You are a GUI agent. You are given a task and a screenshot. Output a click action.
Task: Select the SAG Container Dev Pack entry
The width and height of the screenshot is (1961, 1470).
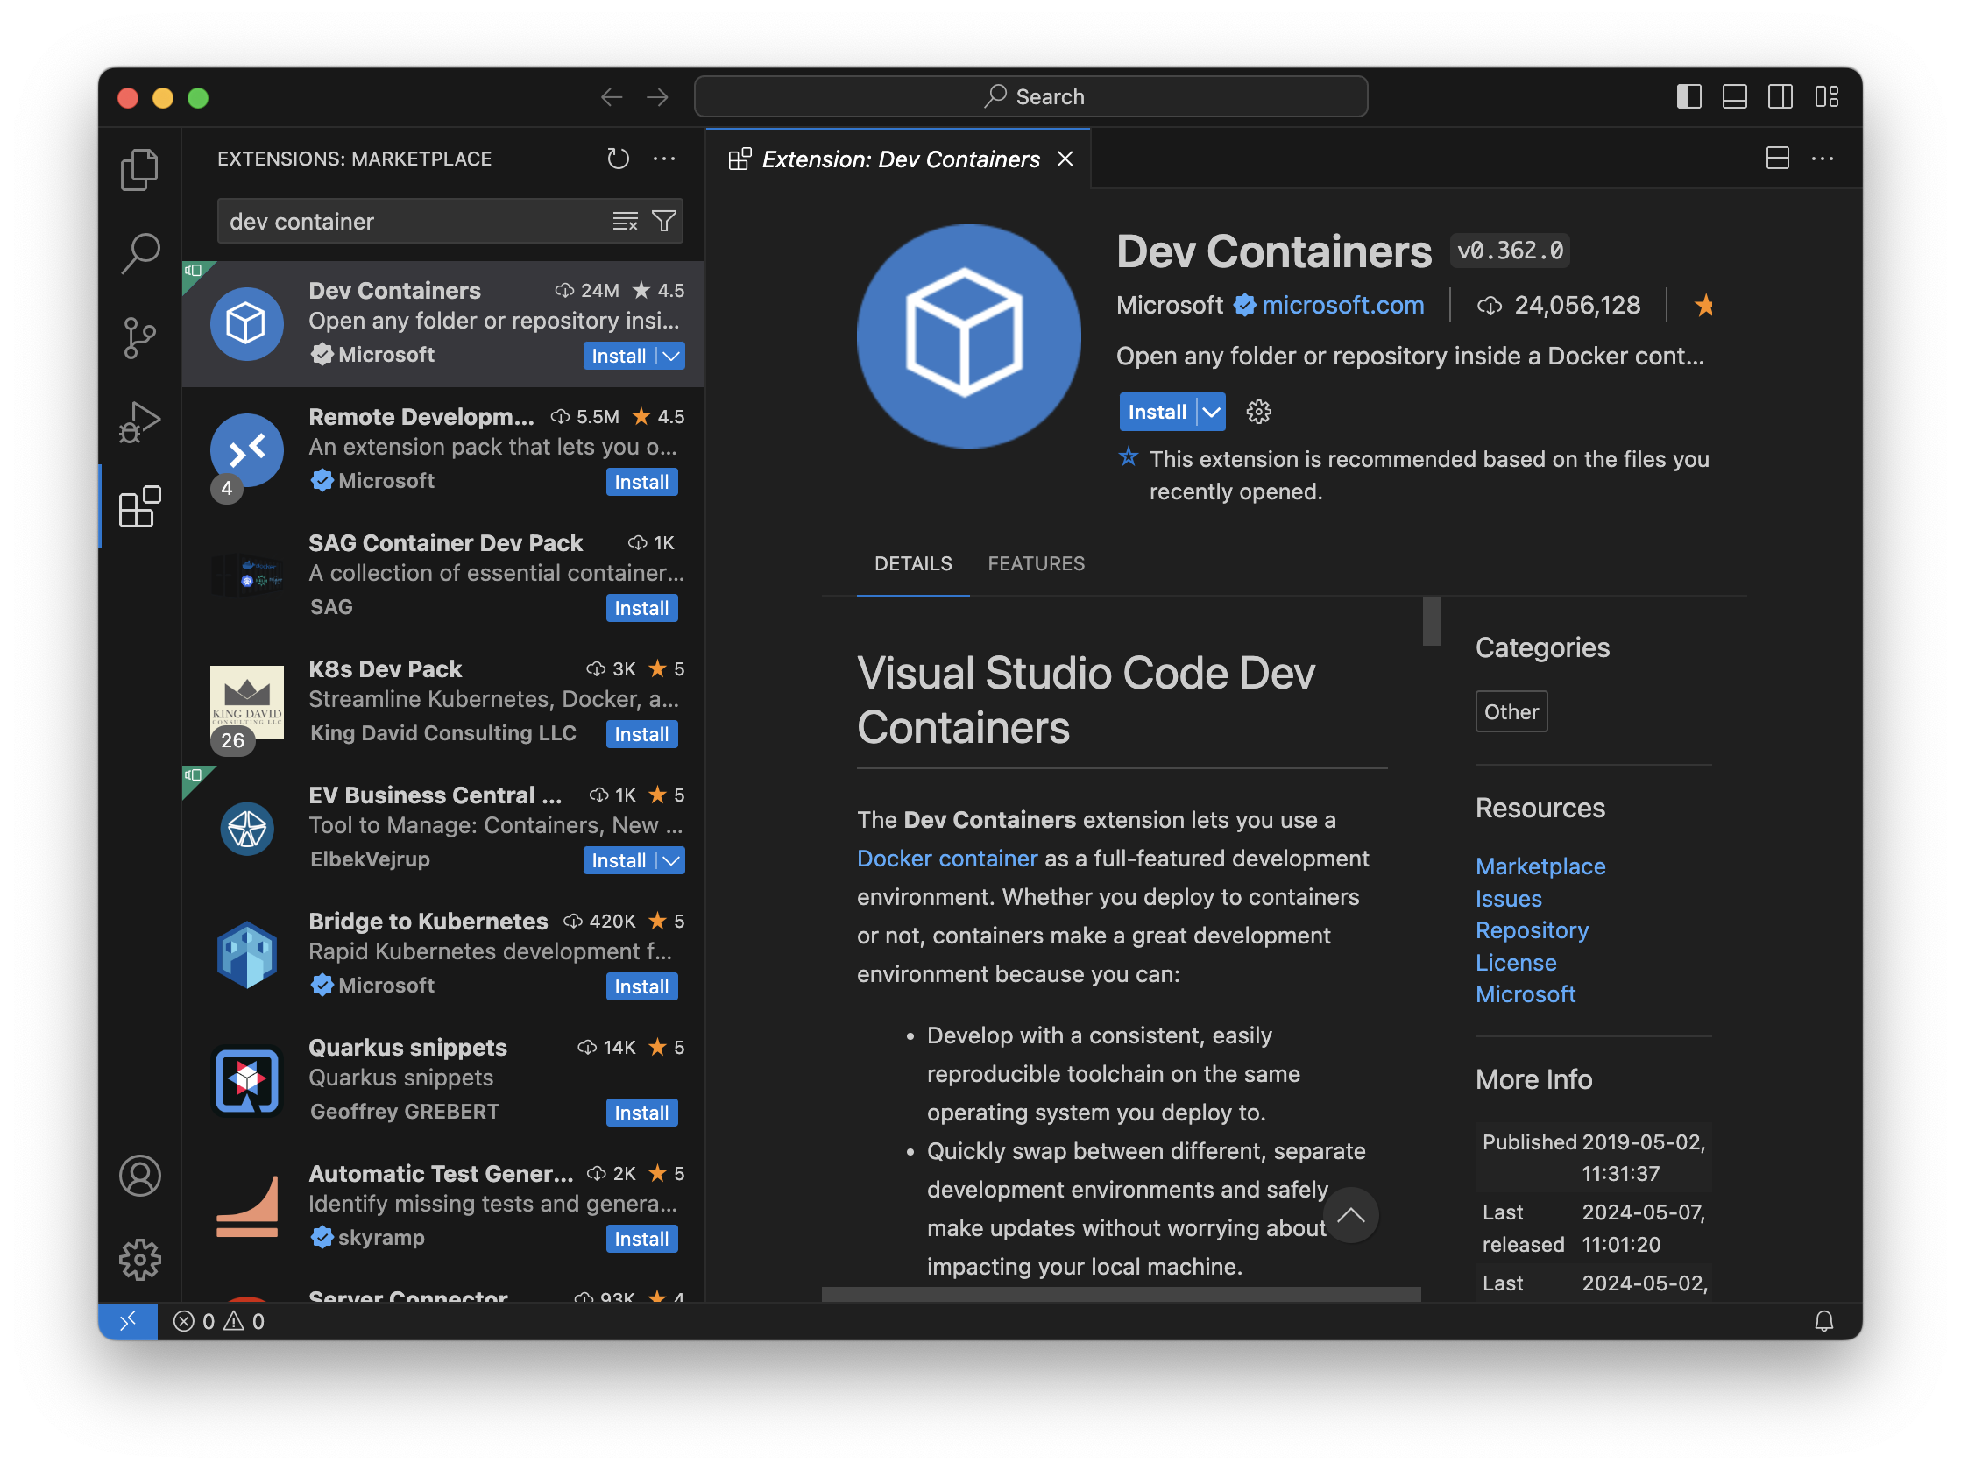[443, 576]
